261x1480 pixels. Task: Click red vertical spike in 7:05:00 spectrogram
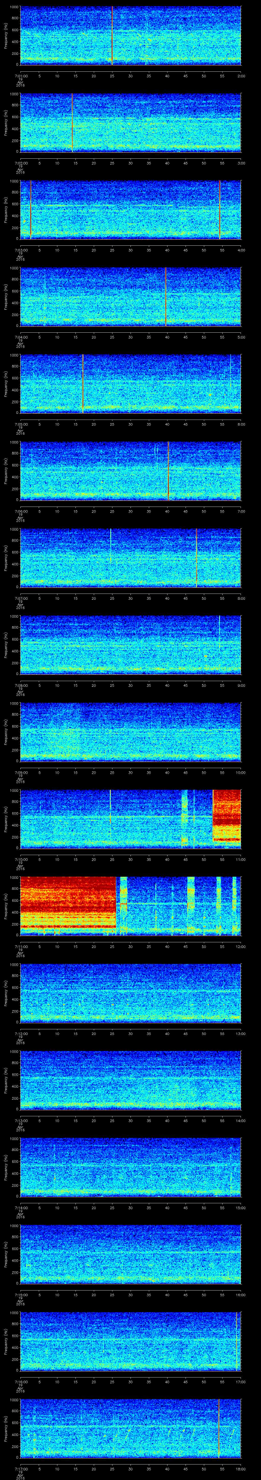tap(83, 384)
